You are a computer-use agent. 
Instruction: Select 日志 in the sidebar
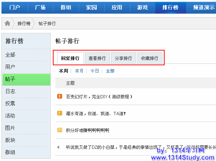(x=10, y=91)
